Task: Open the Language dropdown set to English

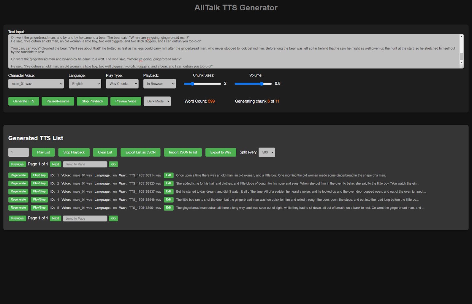Action: 85,84
